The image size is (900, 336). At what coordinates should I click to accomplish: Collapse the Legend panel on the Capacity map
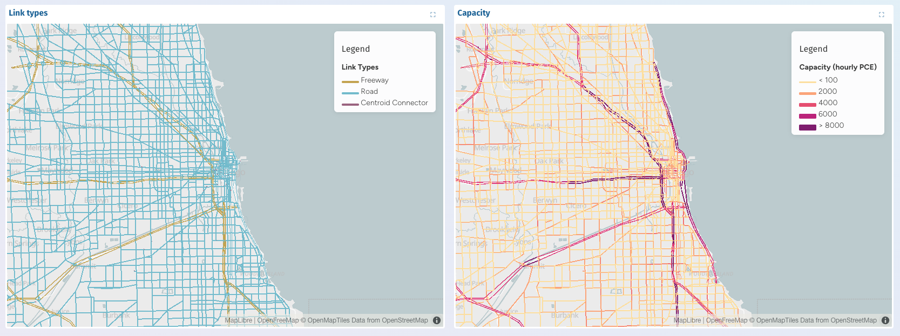pos(813,49)
